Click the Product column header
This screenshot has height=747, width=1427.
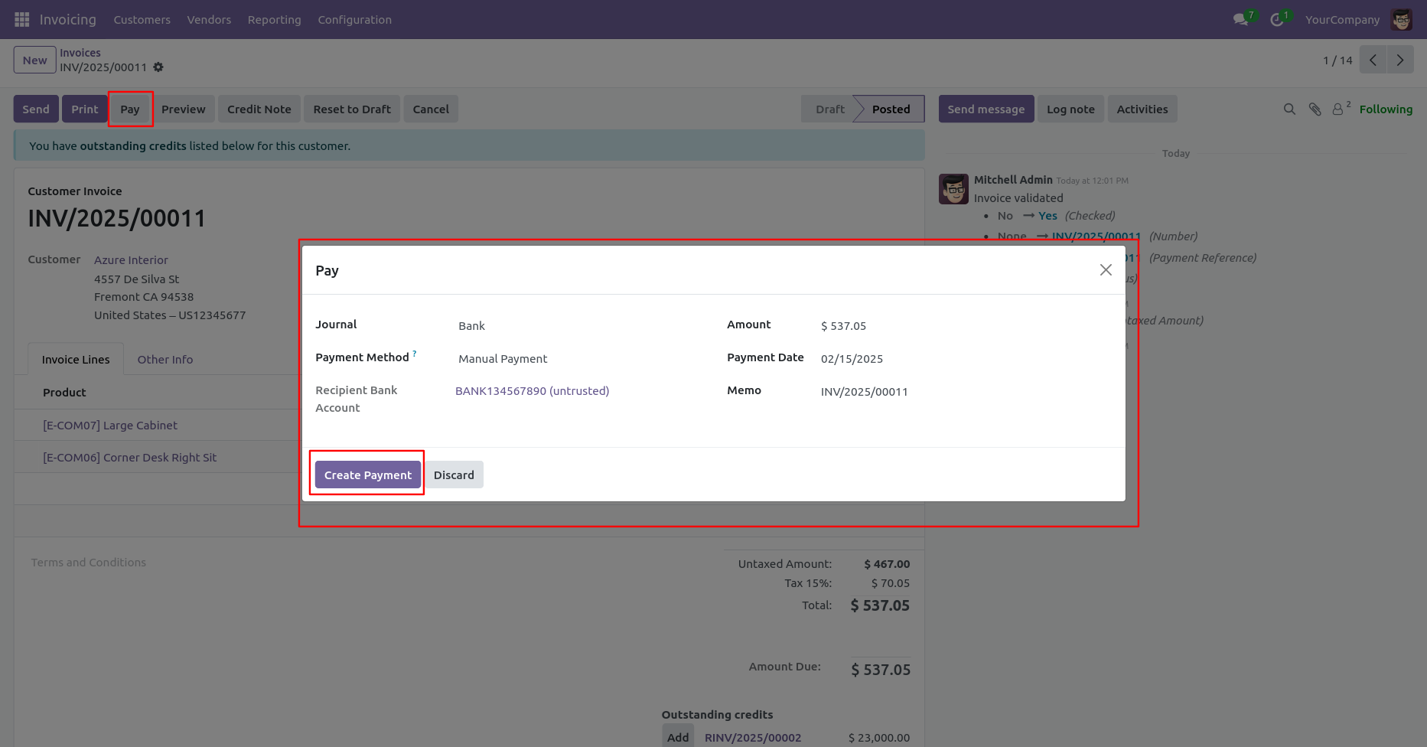click(x=64, y=393)
